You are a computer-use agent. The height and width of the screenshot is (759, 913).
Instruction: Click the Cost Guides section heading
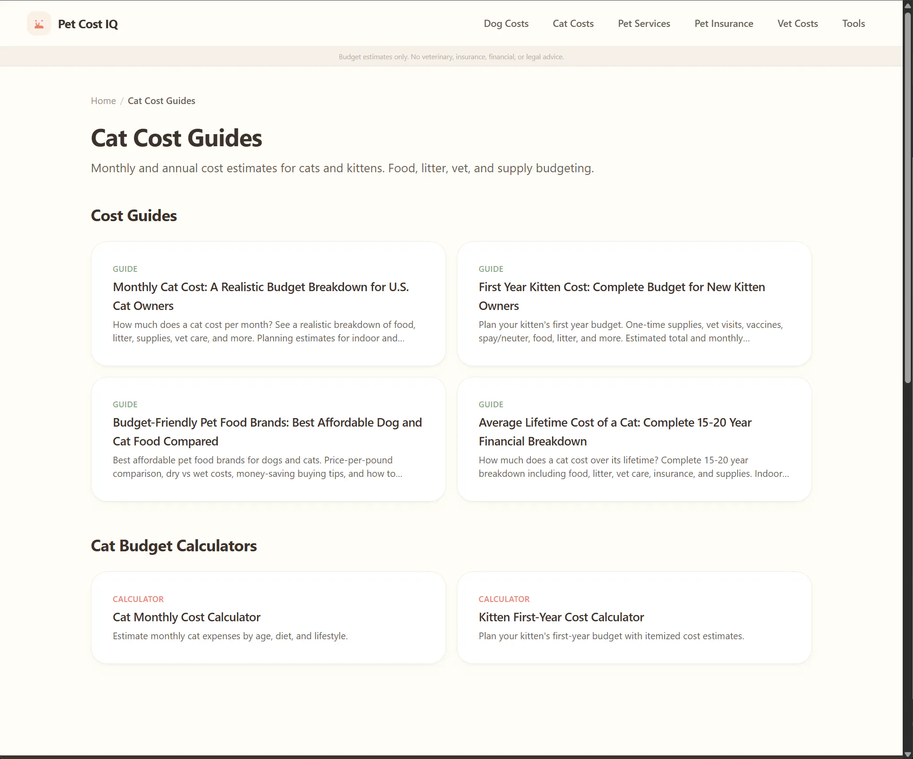point(134,216)
